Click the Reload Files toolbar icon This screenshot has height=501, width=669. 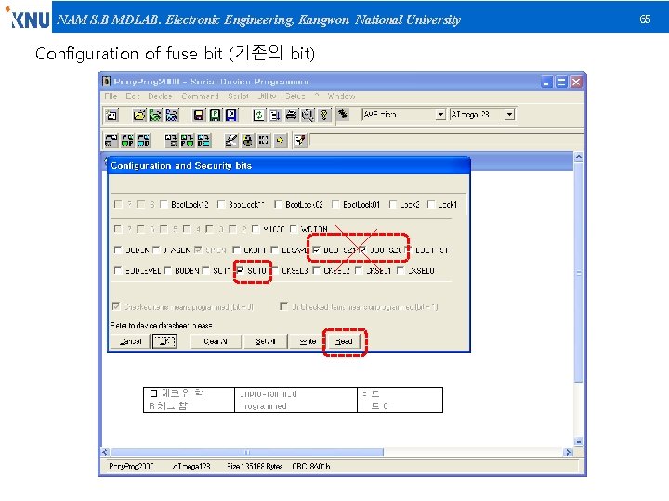258,115
